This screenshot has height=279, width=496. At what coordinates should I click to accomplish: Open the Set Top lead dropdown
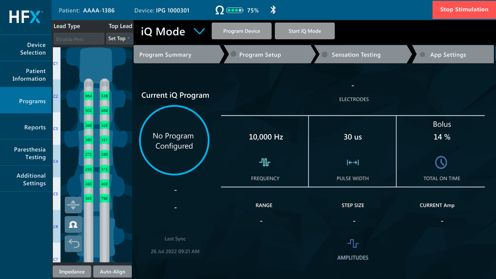click(x=119, y=38)
